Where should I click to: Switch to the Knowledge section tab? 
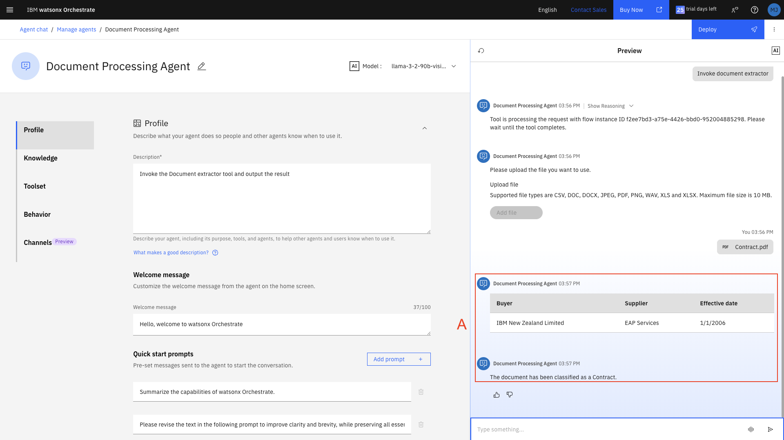[x=40, y=158]
